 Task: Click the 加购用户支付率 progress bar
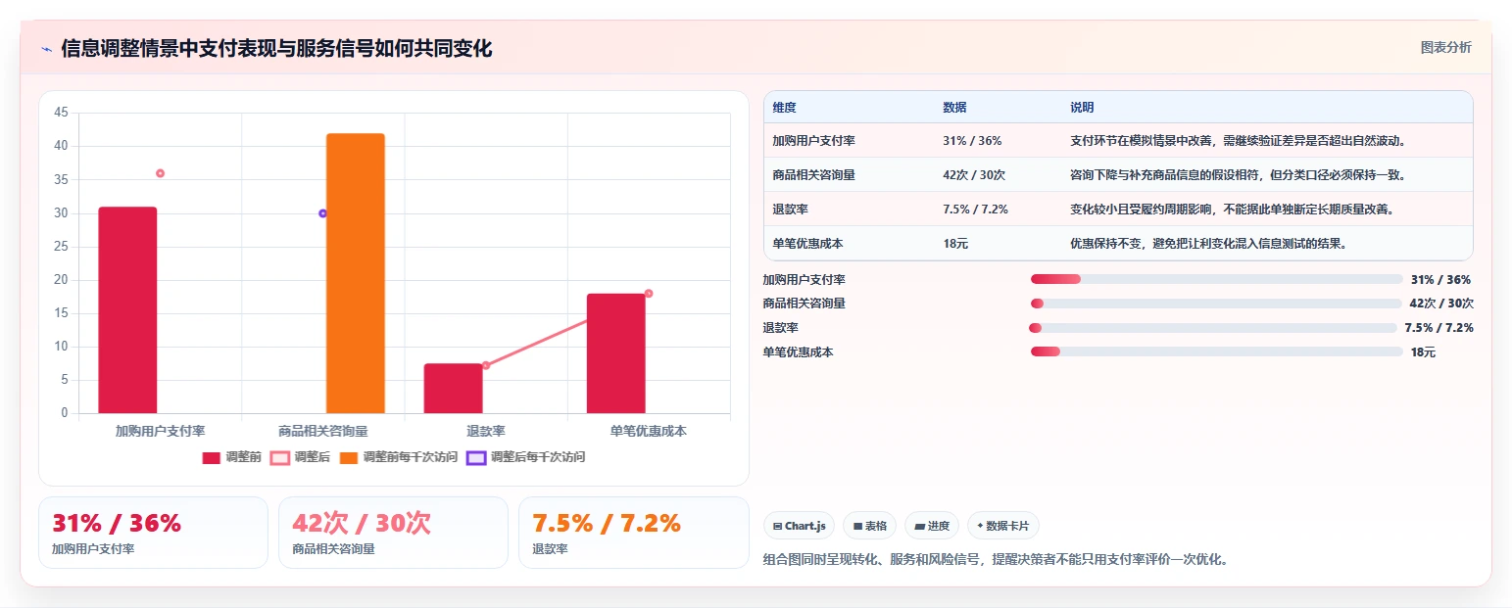click(1216, 279)
